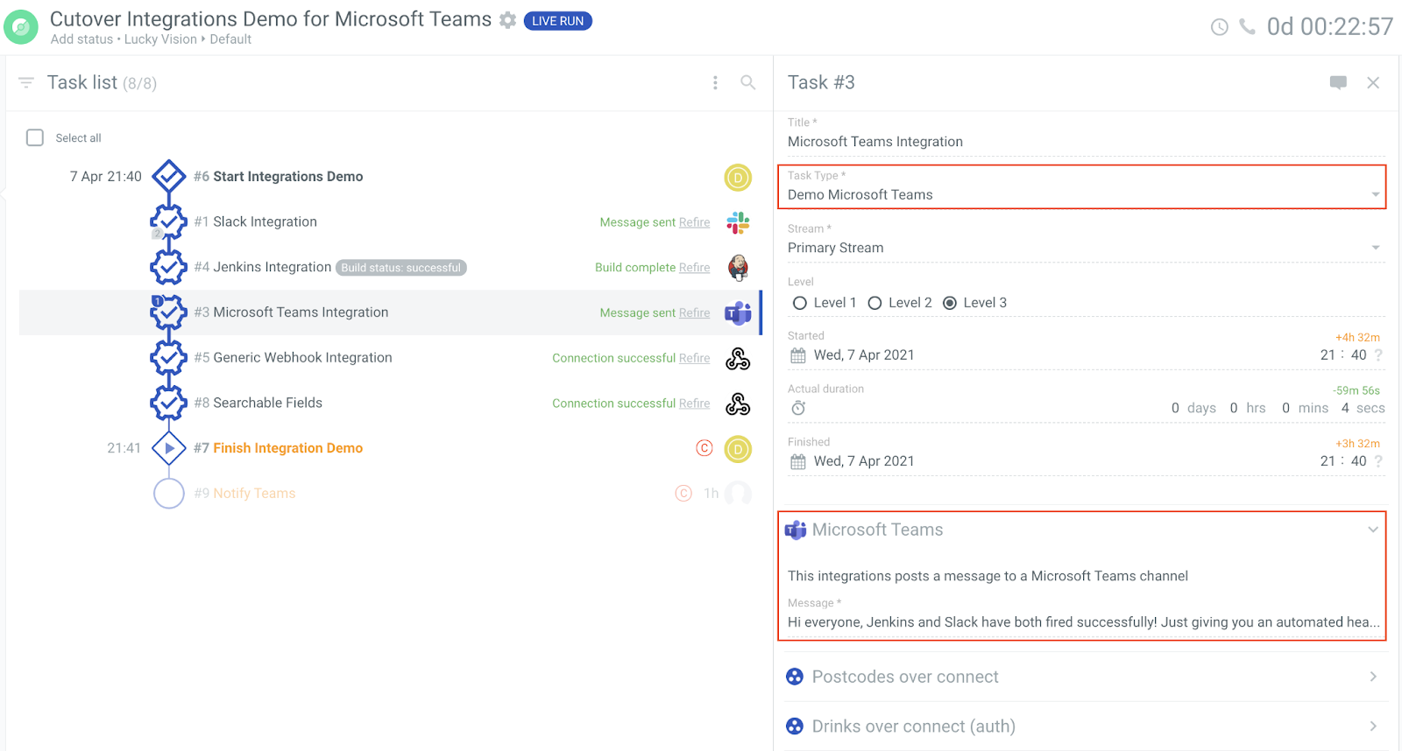This screenshot has width=1402, height=751.
Task: Click the Default breadcrumb item
Action: coord(230,39)
